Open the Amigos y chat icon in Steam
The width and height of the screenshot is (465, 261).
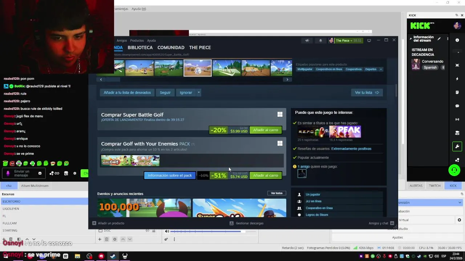(x=392, y=223)
